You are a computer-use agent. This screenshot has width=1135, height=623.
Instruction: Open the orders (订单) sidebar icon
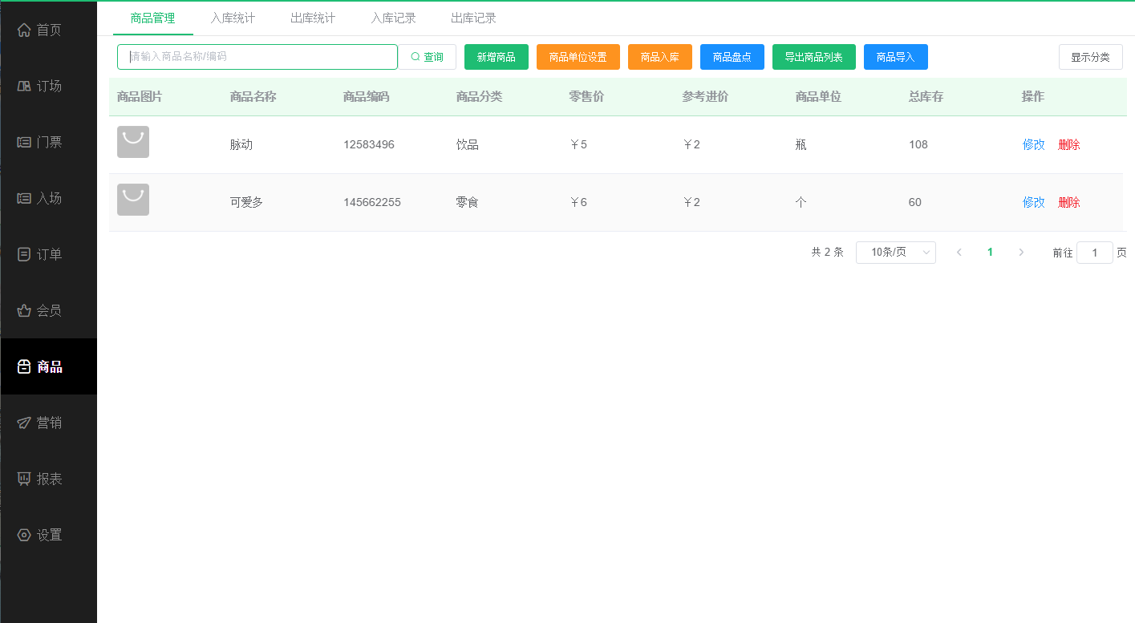(24, 254)
